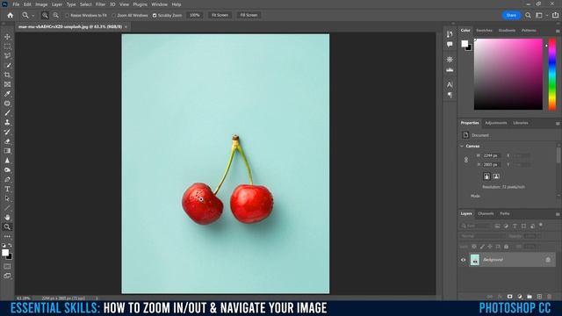
Task: Click the foreground color swatch in toolbar
Action: coord(5,253)
